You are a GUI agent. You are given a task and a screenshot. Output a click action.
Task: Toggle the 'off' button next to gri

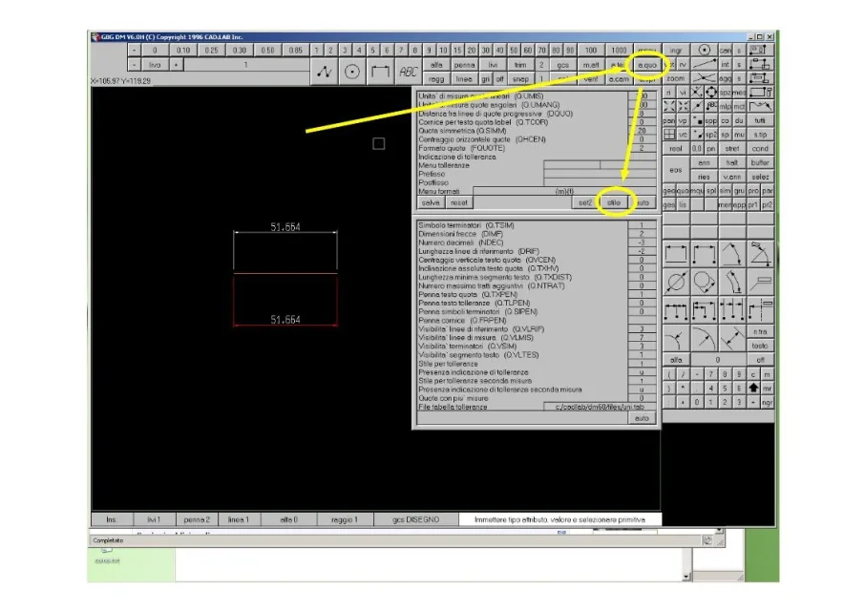499,79
